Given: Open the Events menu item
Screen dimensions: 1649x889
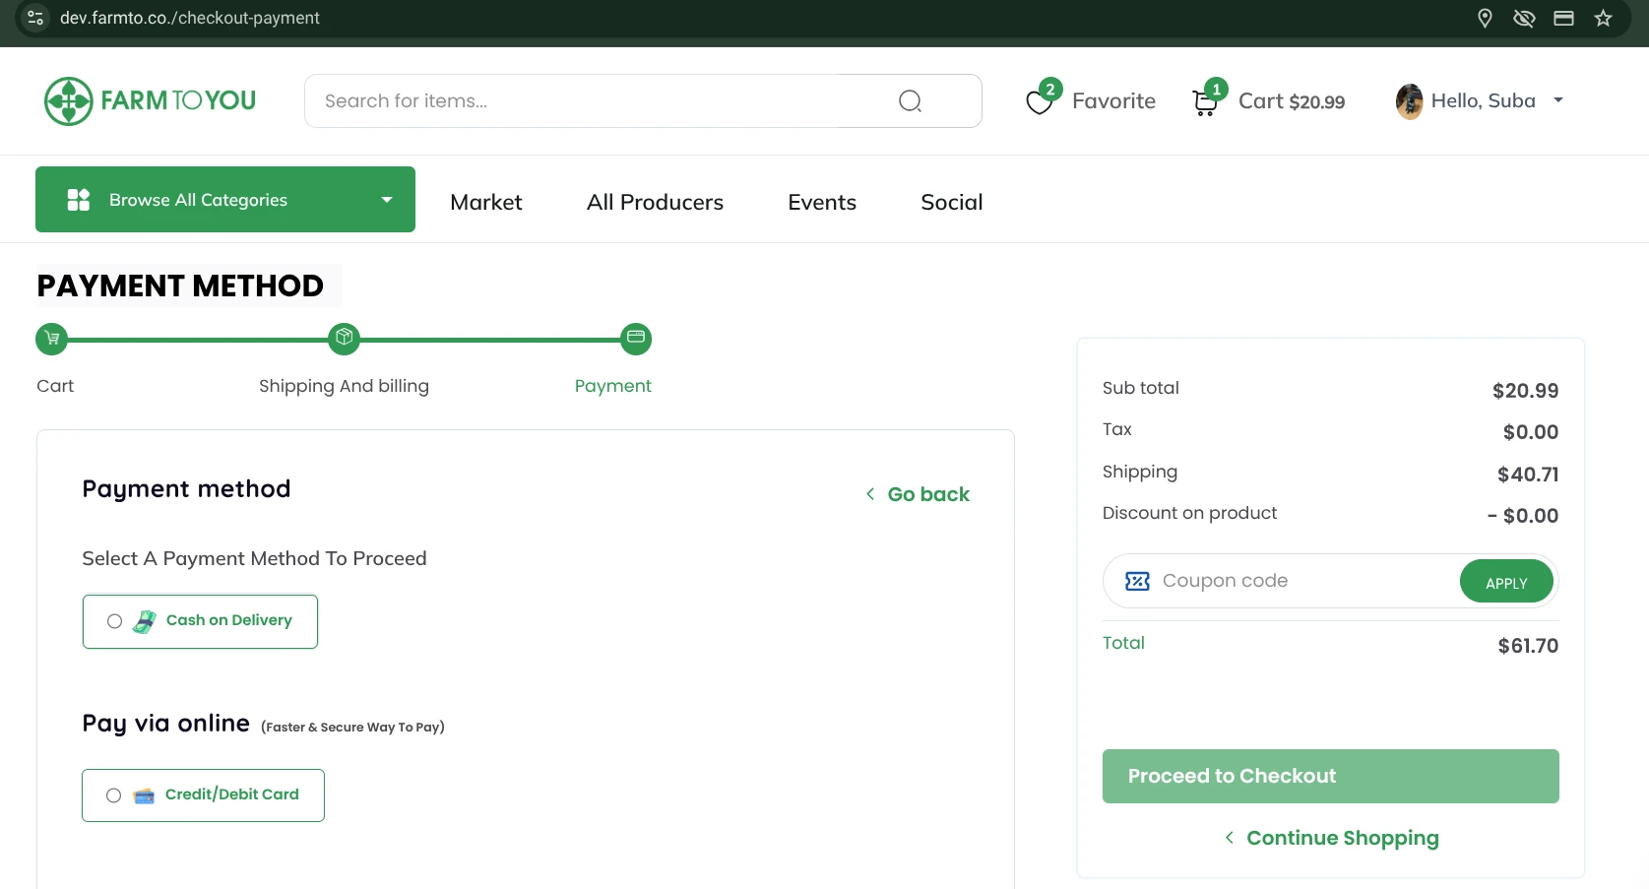Looking at the screenshot, I should (821, 202).
